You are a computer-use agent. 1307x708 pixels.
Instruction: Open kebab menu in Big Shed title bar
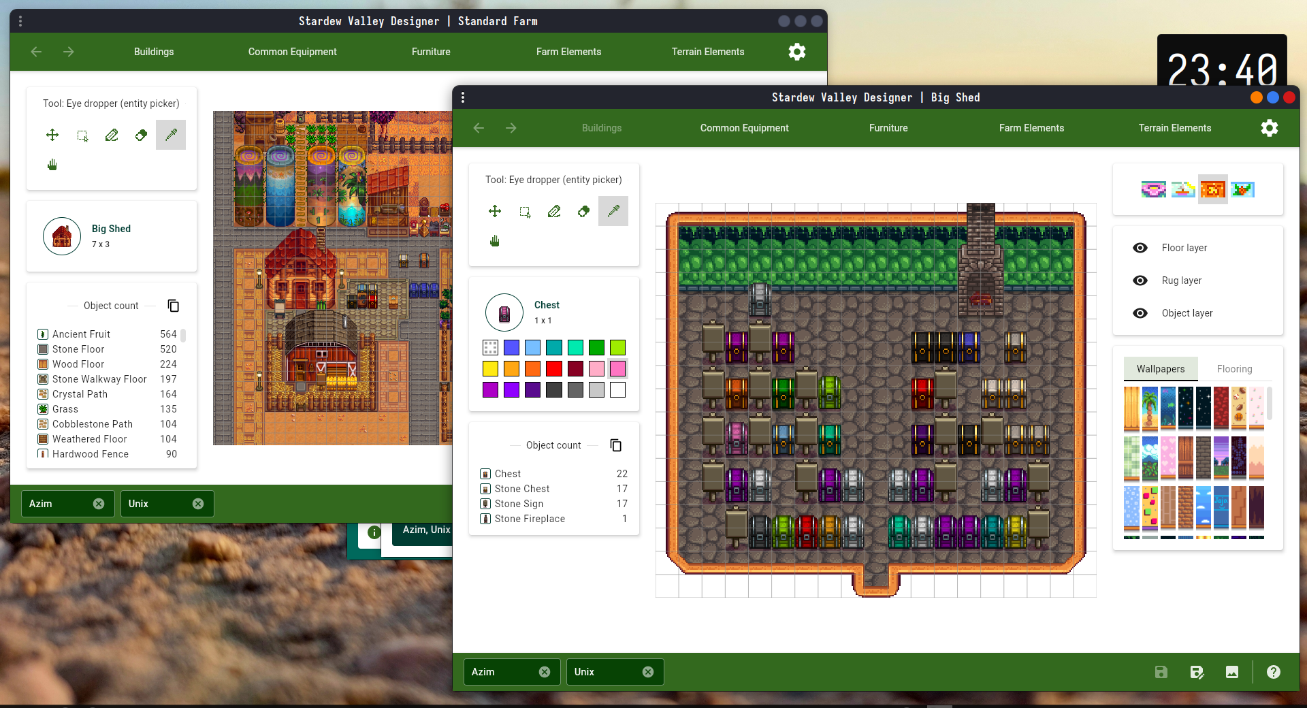click(463, 97)
